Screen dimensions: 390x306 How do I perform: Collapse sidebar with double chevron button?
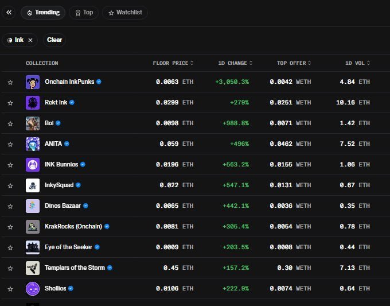point(9,13)
